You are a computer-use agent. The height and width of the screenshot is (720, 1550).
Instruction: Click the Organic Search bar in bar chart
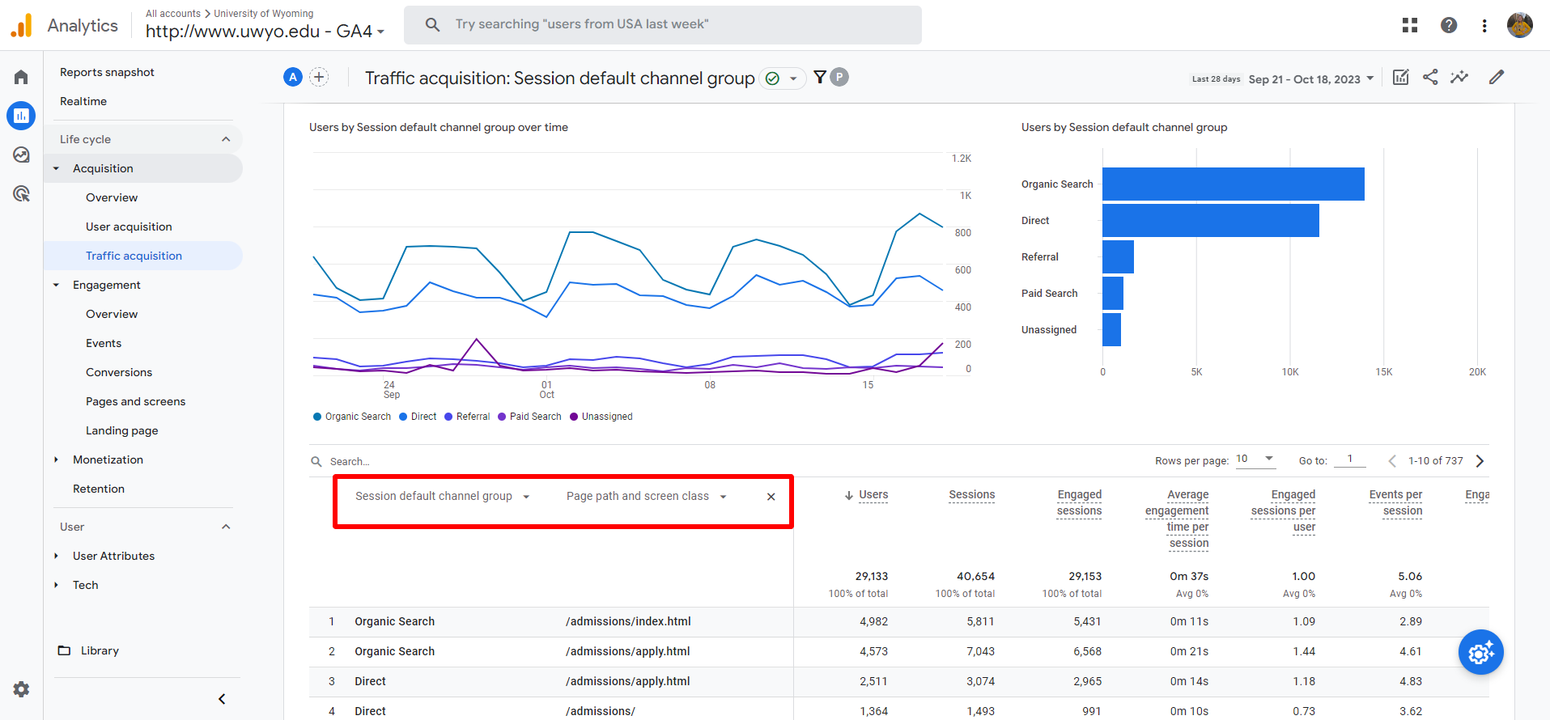[1234, 184]
